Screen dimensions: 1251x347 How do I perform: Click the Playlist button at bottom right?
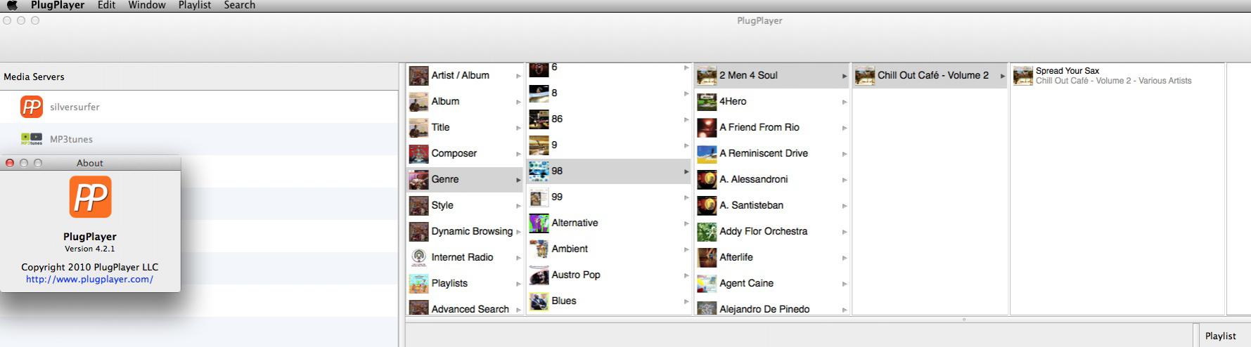pyautogui.click(x=1220, y=336)
